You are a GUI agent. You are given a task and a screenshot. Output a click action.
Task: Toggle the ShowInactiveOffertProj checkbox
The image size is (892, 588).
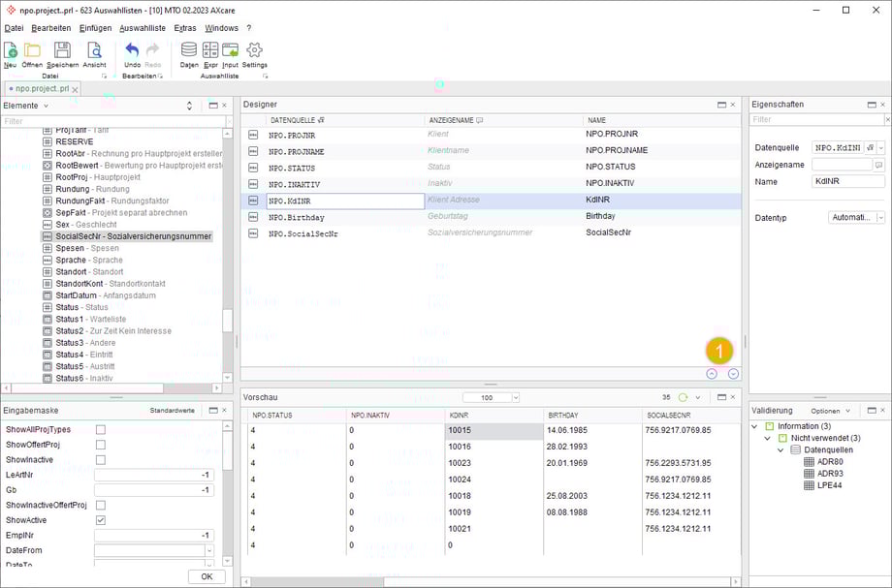point(101,505)
